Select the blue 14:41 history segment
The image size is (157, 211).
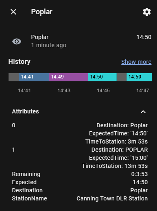tap(34, 77)
